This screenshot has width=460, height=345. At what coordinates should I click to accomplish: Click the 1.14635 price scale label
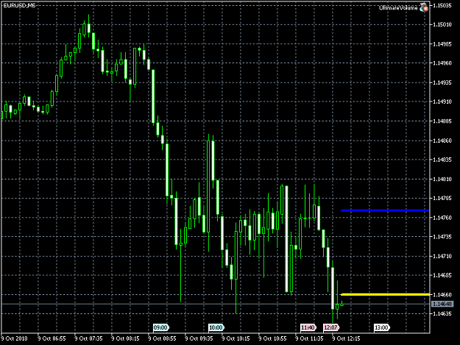coord(442,314)
